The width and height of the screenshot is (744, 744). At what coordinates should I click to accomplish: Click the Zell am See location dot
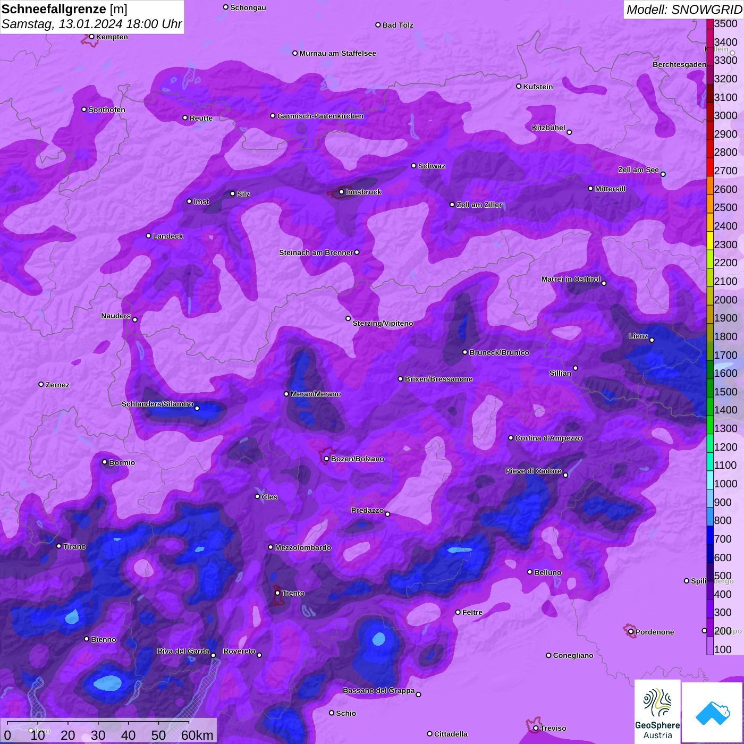point(663,174)
